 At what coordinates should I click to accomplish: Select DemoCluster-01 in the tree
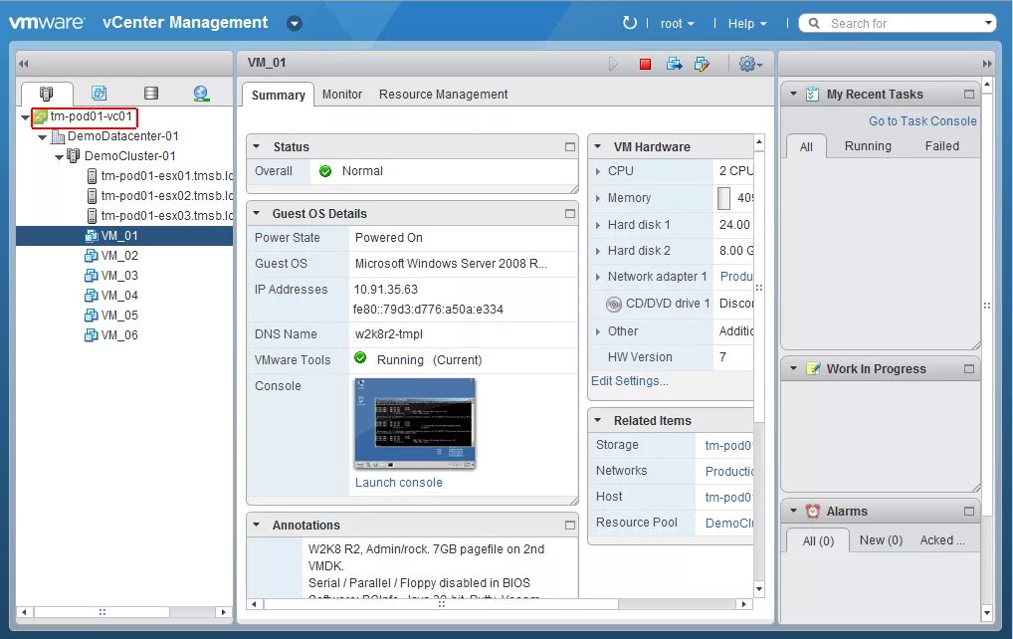point(129,156)
